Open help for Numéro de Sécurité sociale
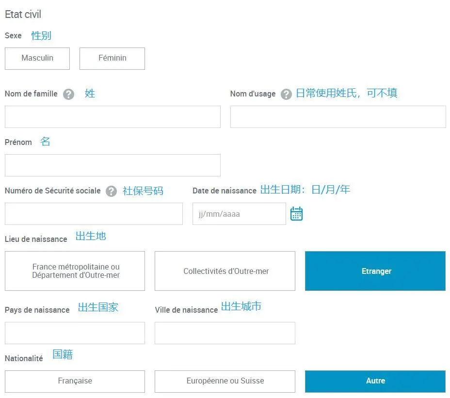The height and width of the screenshot is (398, 450). (x=111, y=191)
